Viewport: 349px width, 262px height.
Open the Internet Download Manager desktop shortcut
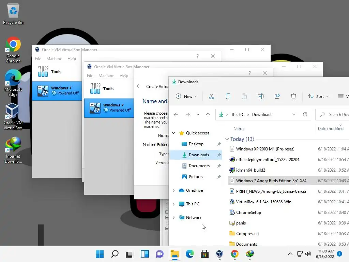point(13,150)
